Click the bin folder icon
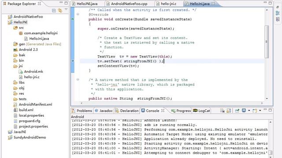282x158 pixels. click(15, 61)
